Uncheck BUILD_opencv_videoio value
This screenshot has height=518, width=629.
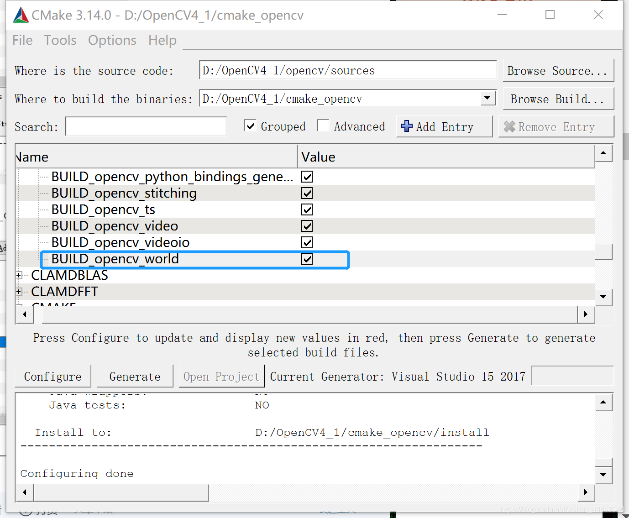coord(307,242)
